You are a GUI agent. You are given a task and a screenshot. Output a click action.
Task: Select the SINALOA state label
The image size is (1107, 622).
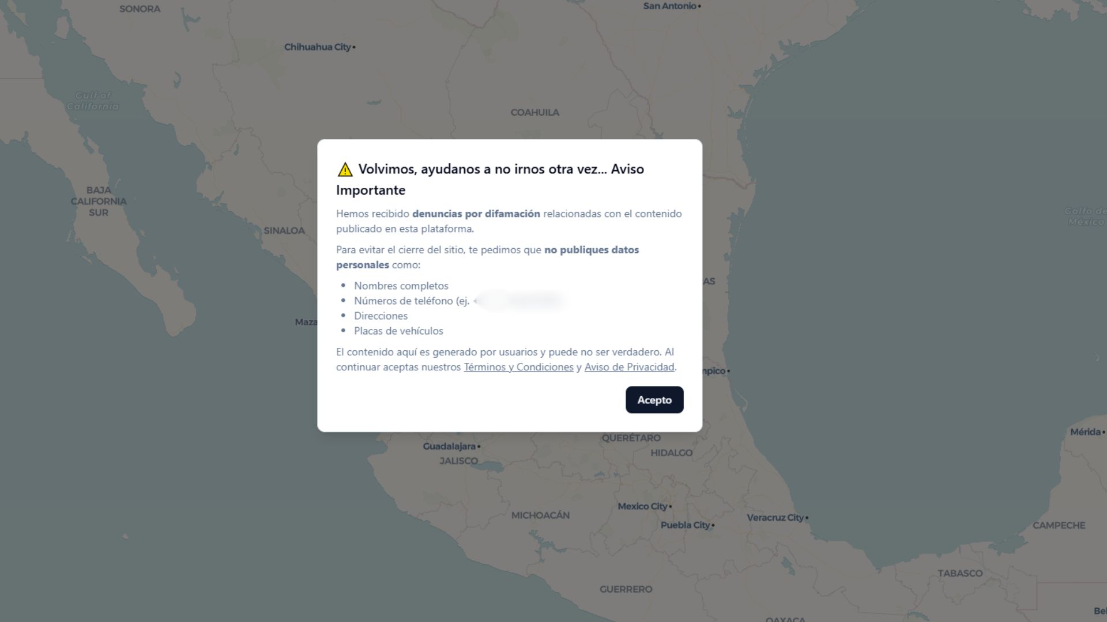(284, 230)
